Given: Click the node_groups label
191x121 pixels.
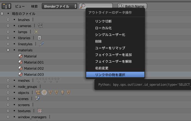Looking at the screenshot, I should (x=27, y=87).
